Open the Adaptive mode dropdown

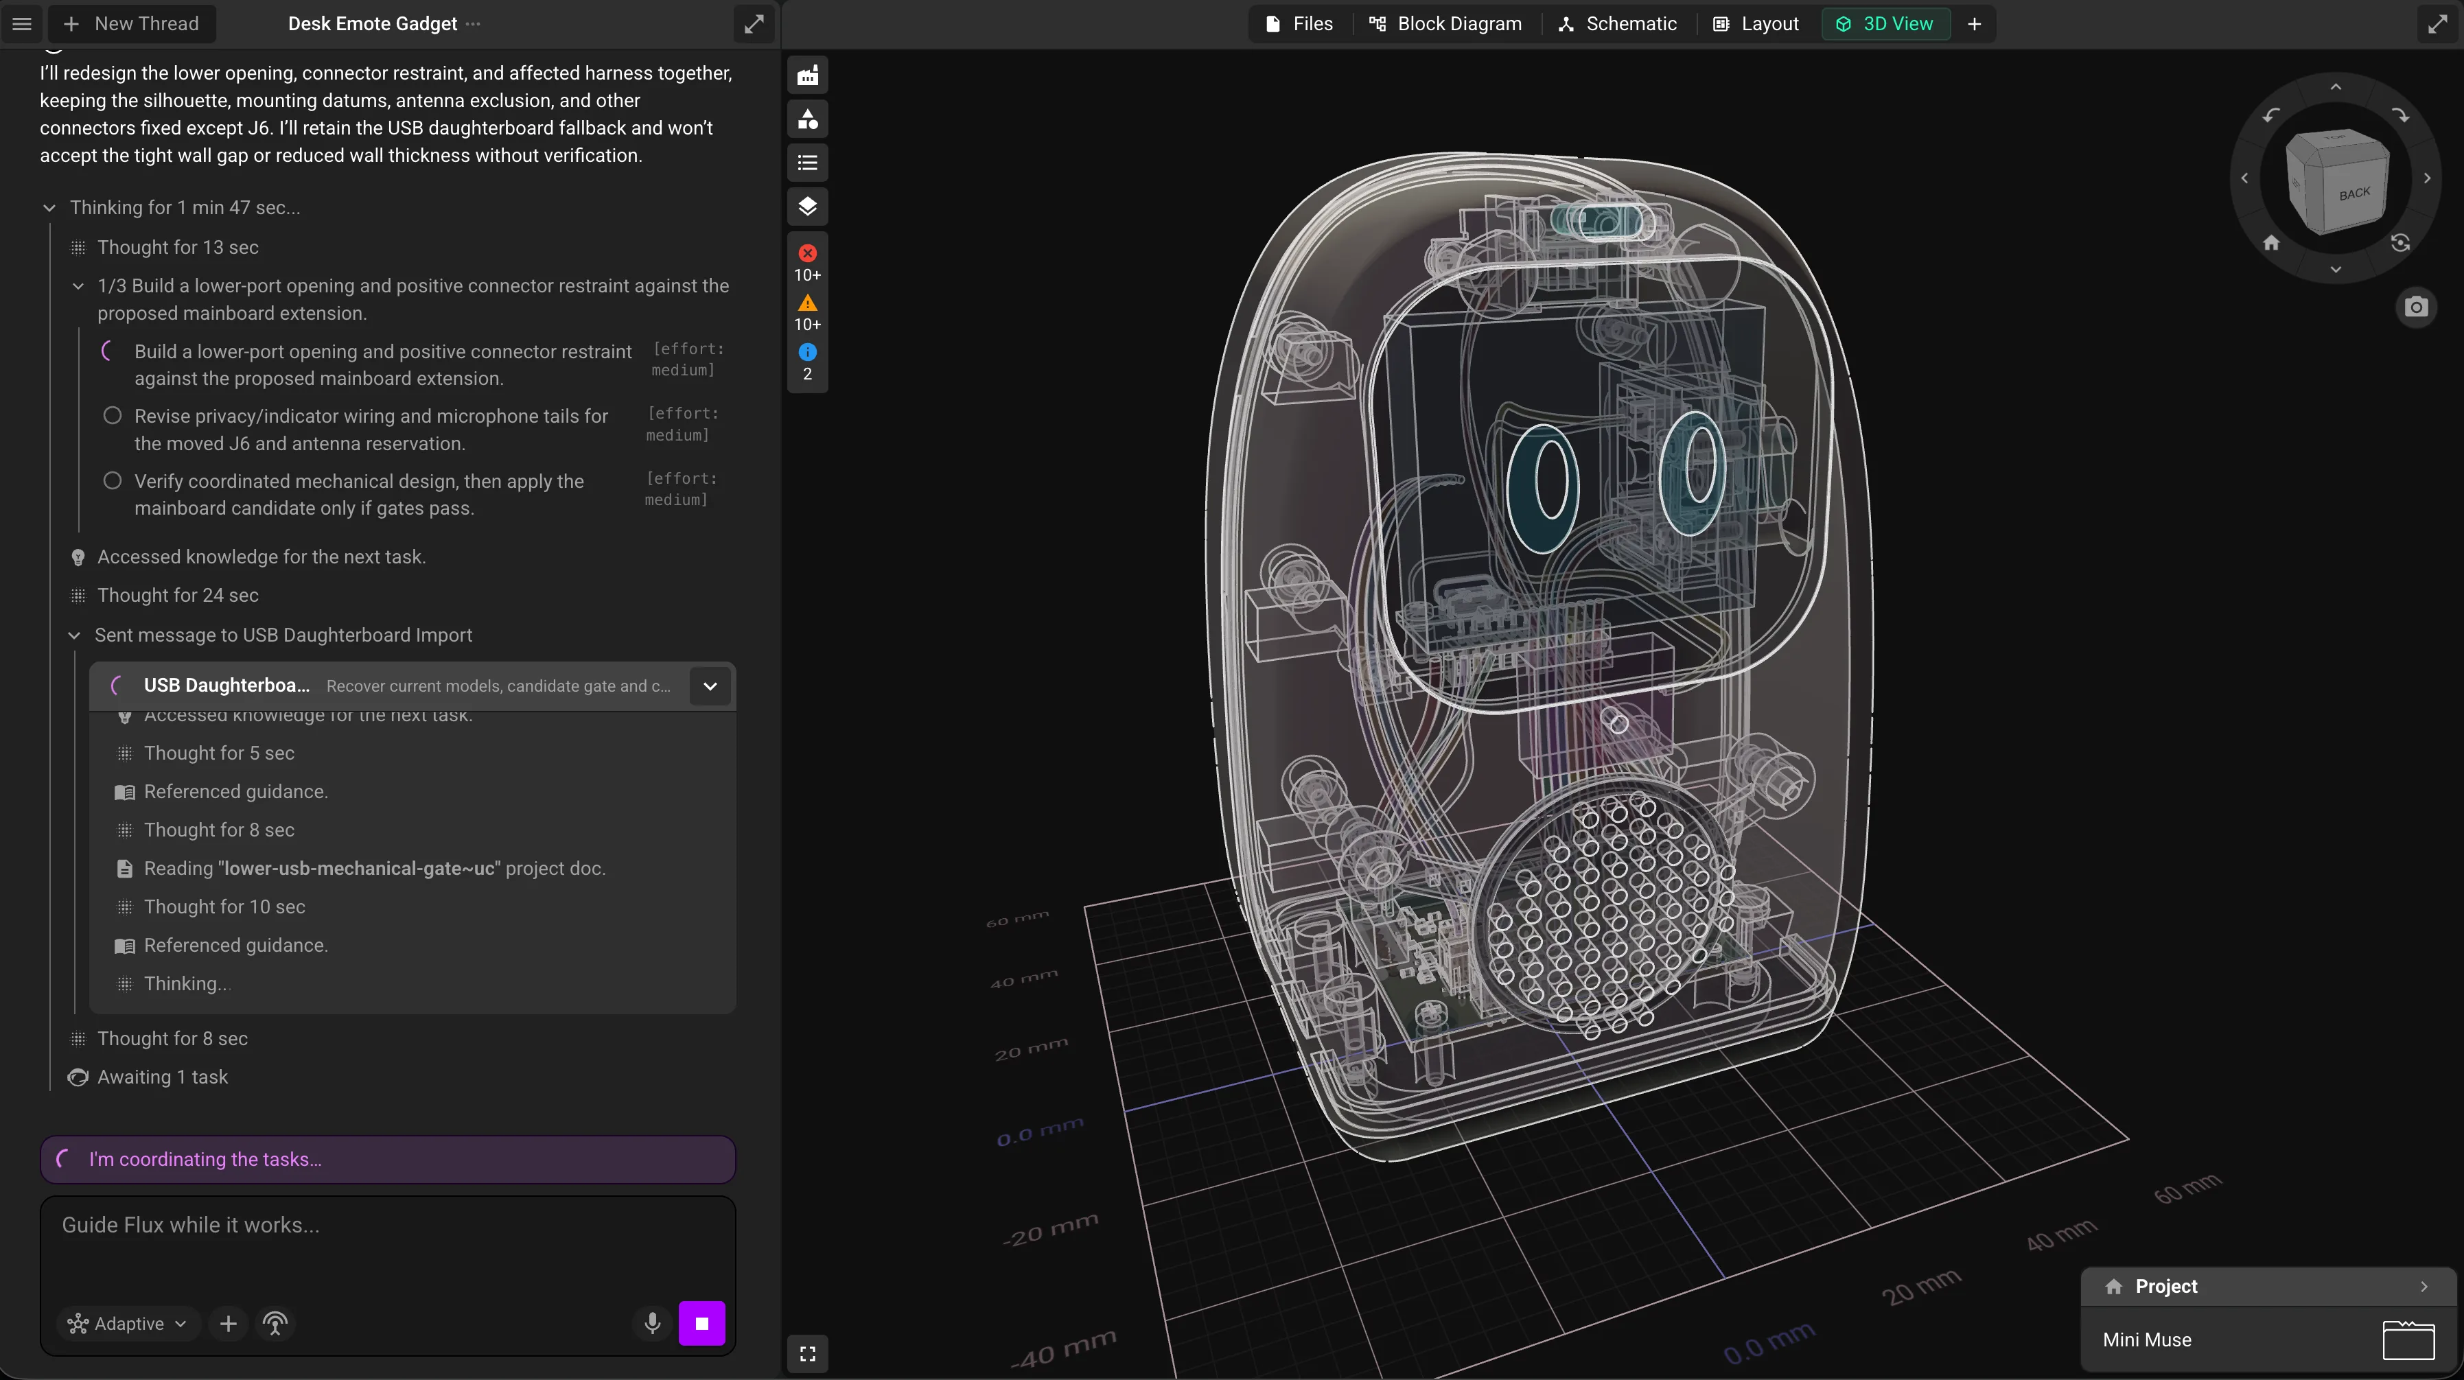(127, 1324)
